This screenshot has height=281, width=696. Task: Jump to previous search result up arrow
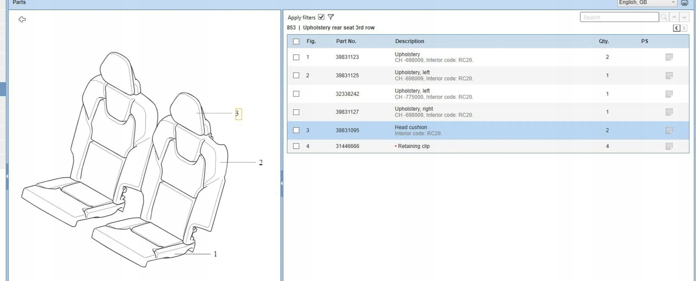tap(674, 17)
